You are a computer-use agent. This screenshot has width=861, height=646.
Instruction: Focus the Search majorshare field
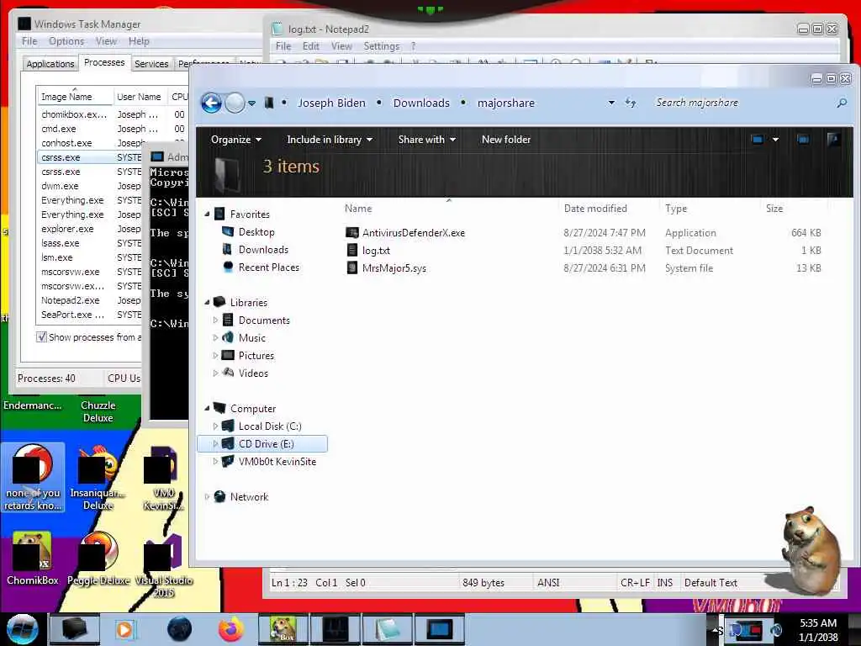(x=742, y=103)
